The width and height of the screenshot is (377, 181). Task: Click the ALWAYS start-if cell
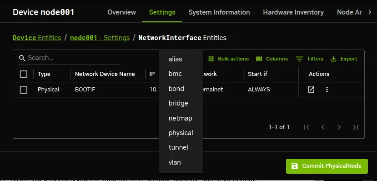coord(259,90)
